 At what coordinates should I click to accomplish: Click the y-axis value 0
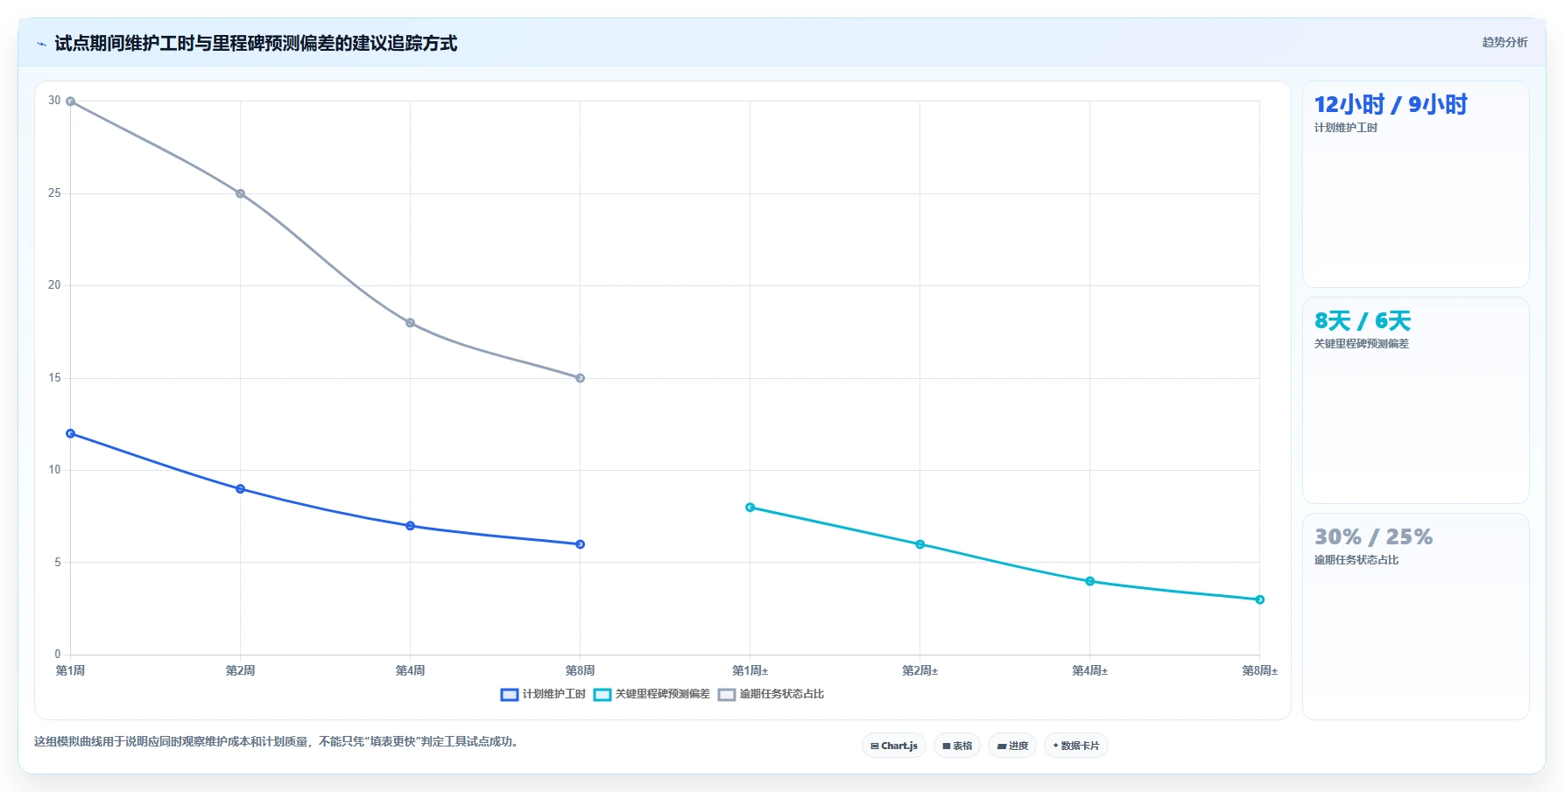(58, 655)
